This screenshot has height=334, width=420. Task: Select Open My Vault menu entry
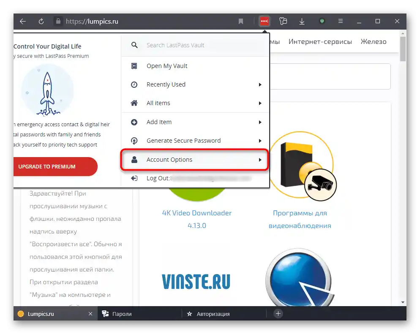click(x=195, y=66)
